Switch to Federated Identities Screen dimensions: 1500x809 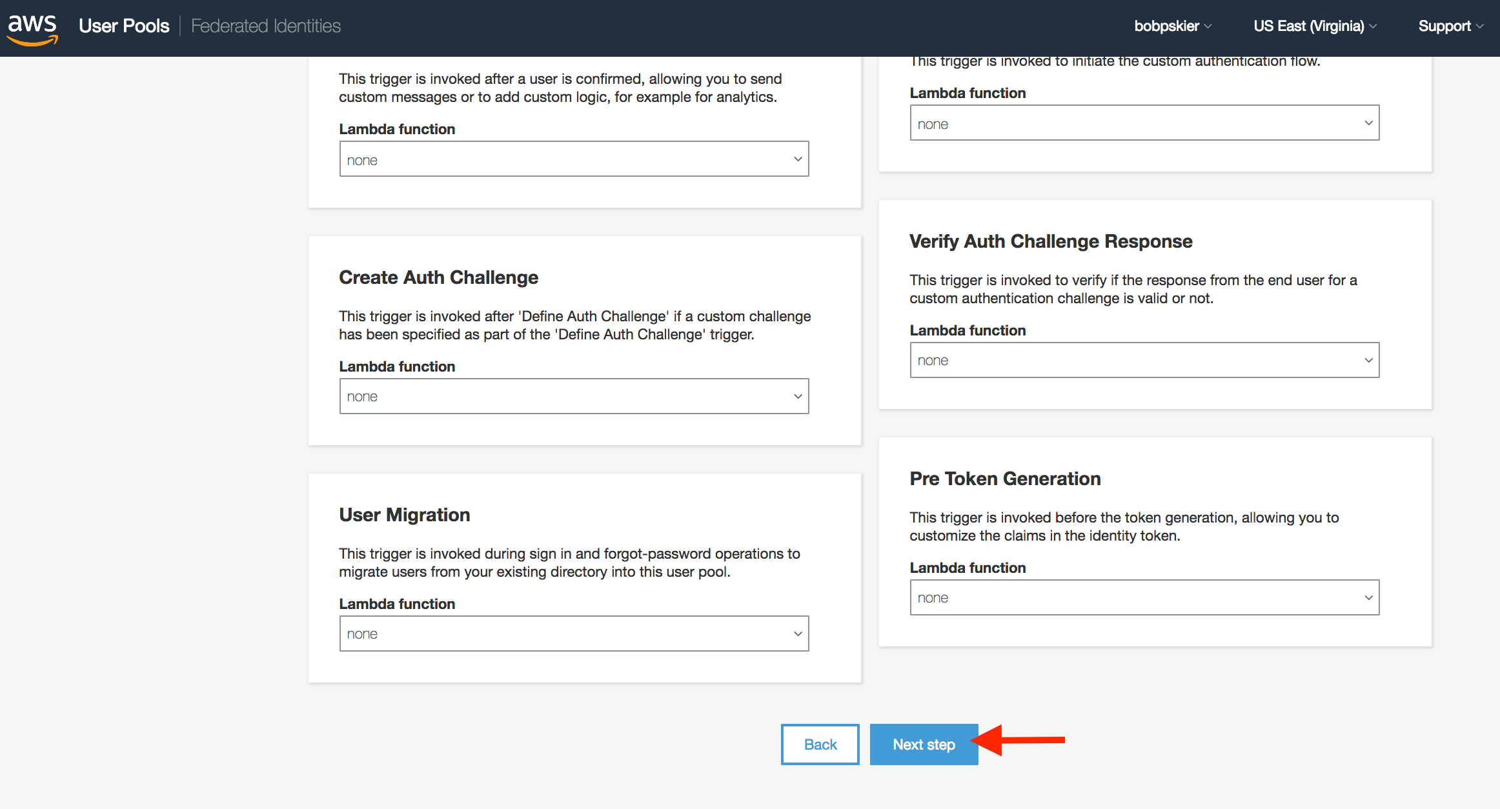(265, 26)
